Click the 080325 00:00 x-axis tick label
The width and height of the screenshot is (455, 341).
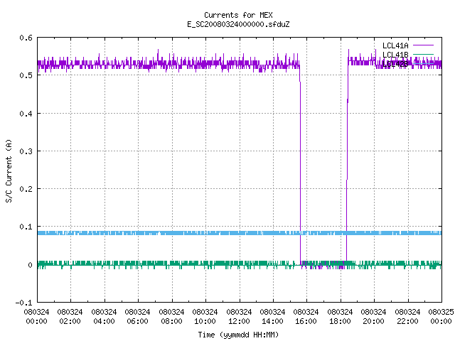(x=441, y=317)
